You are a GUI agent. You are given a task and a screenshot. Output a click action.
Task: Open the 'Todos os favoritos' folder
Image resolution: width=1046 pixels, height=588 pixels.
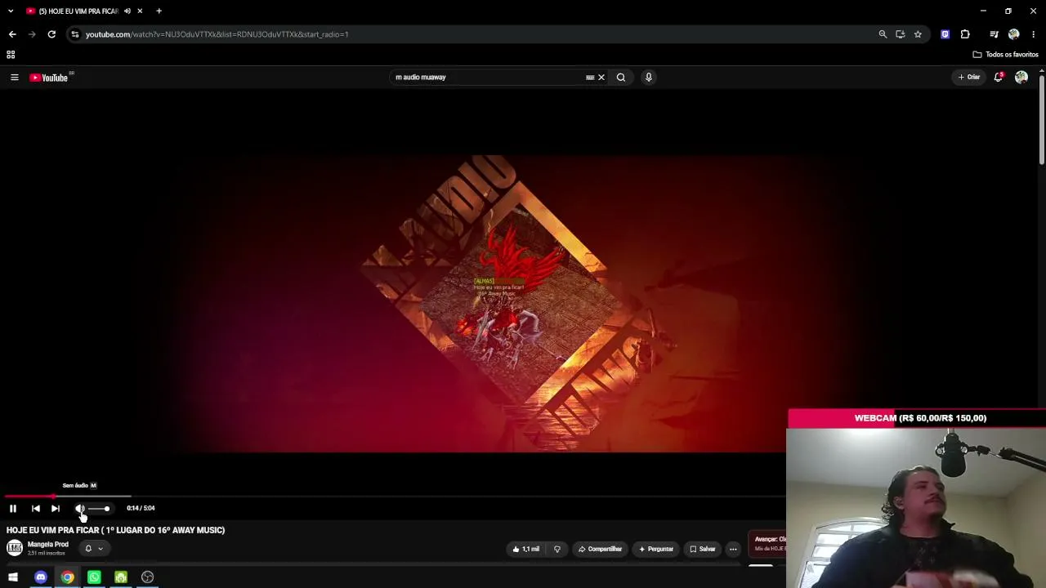pos(1005,55)
